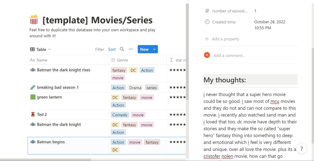Open the Filter menu
The height and width of the screenshot is (161, 314).
coord(100,49)
